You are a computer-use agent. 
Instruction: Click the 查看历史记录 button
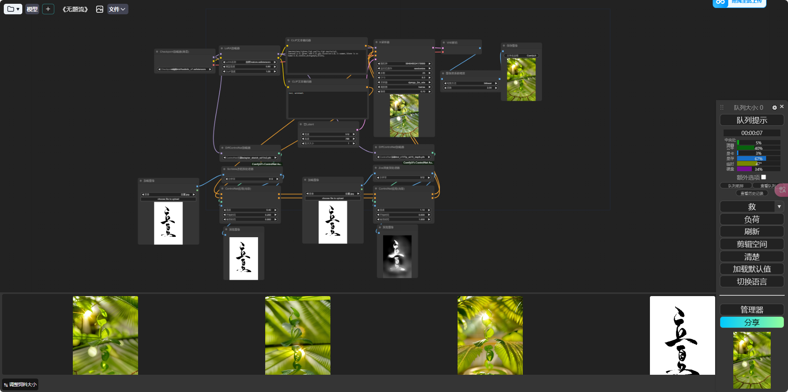(x=752, y=193)
